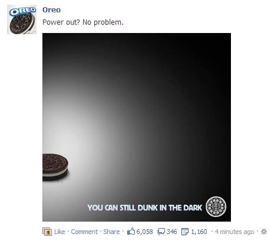The width and height of the screenshot is (271, 244).
Task: Click the round Oreo stamp logo in photo
Action: pos(216,207)
